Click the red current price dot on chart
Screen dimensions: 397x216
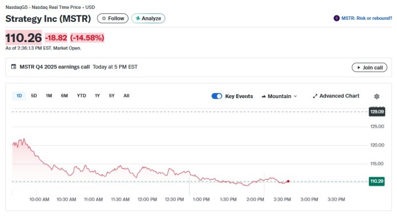pos(288,181)
